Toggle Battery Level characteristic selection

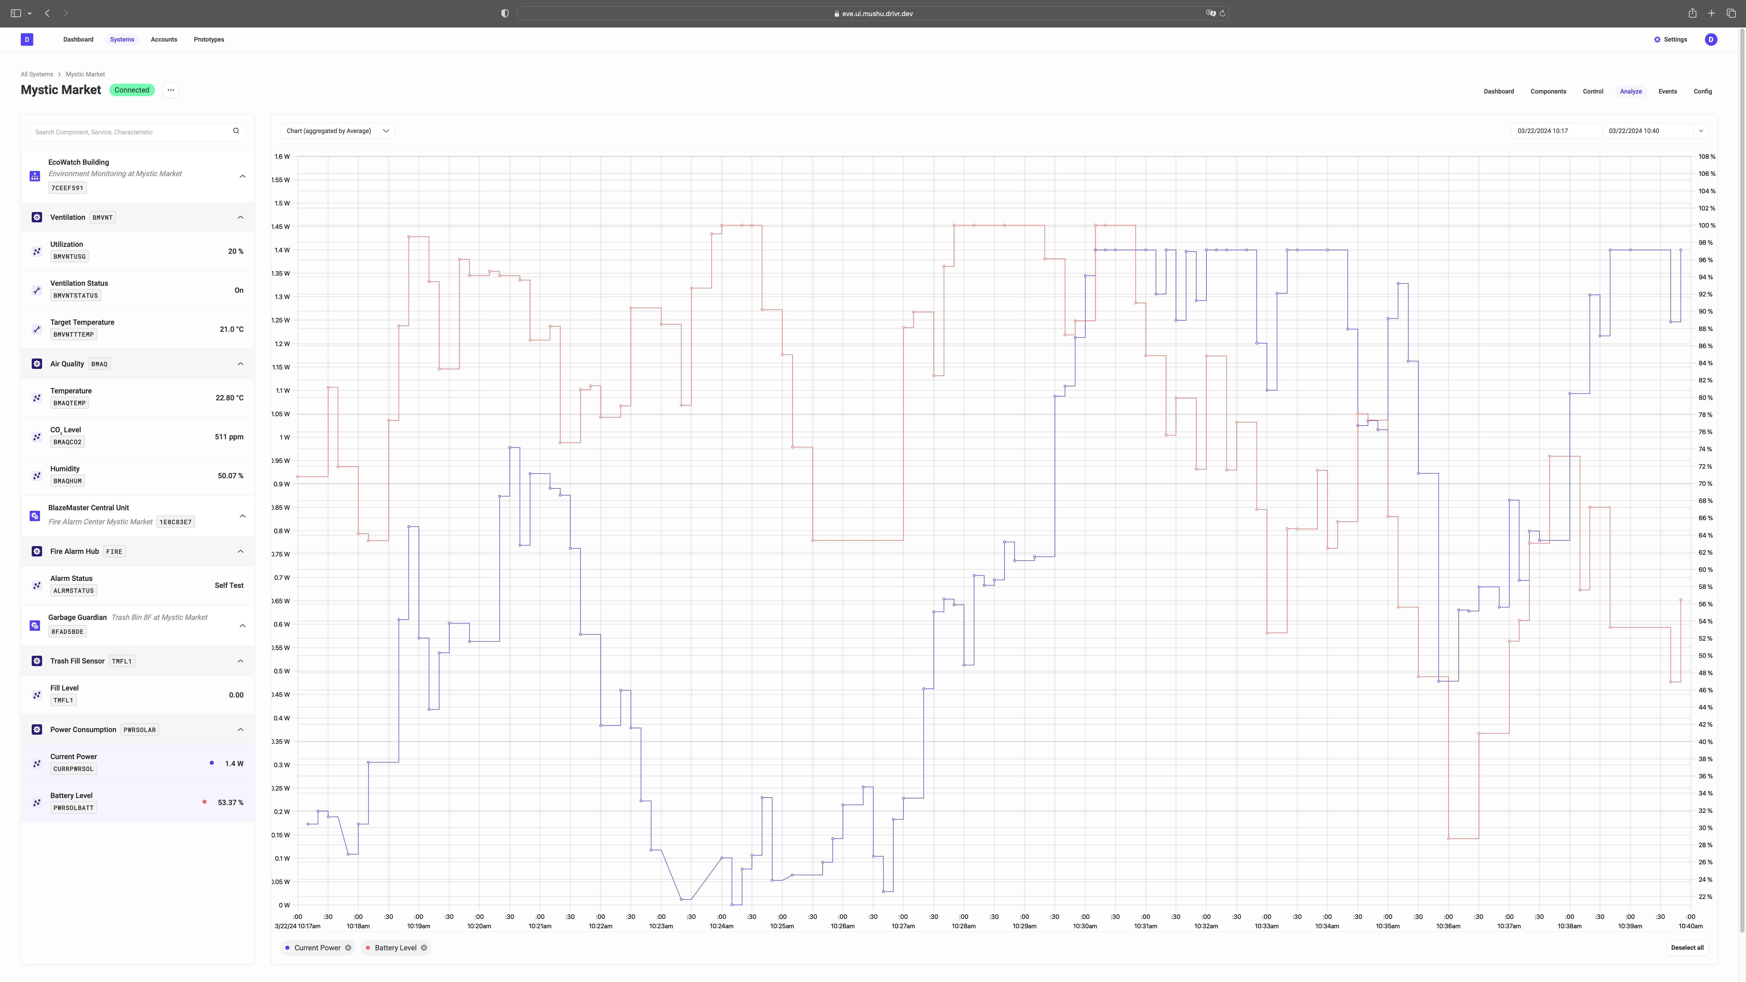pyautogui.click(x=136, y=802)
